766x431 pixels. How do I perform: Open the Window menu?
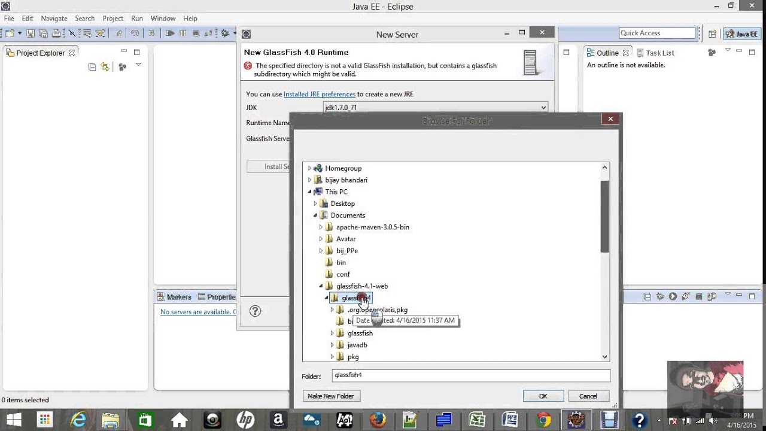[x=163, y=19]
